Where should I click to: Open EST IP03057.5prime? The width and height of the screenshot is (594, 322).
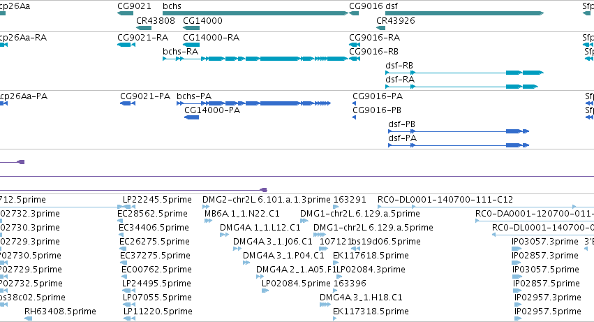546,270
